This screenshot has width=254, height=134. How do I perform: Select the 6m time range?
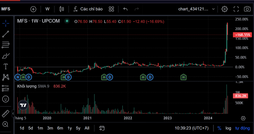60,128
